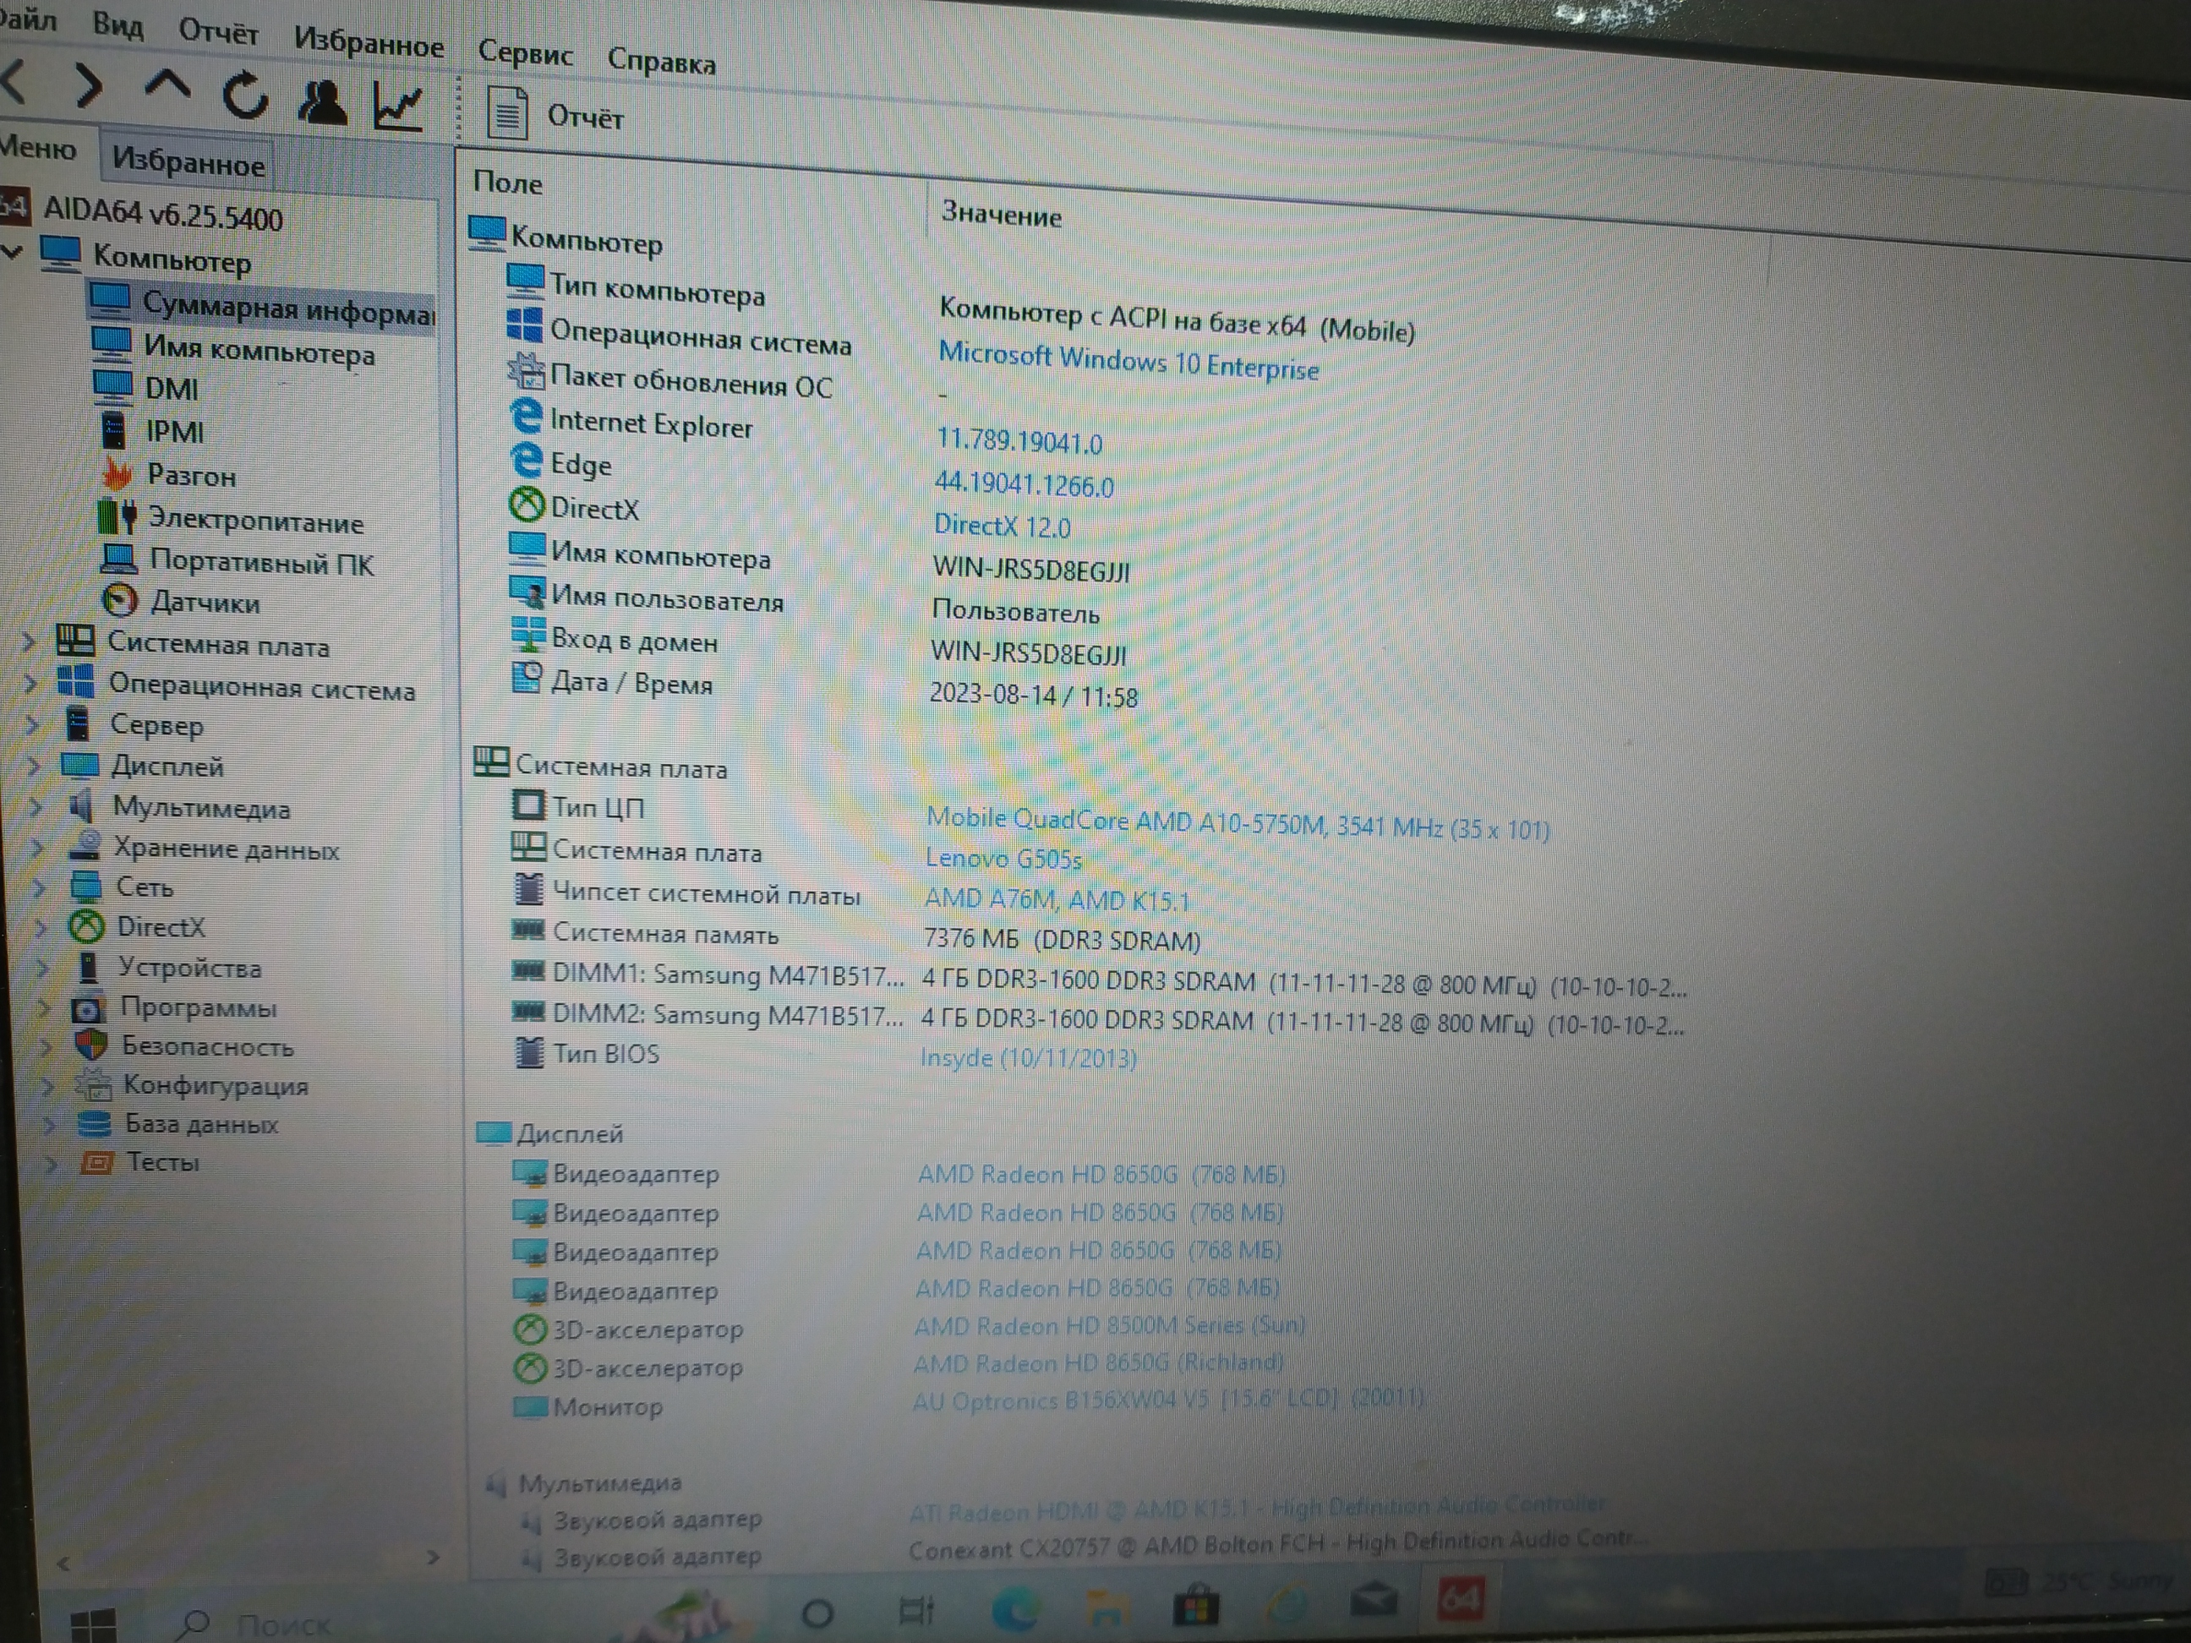Open the Insyde (10/11/2013) BIOS link

[x=1028, y=1057]
